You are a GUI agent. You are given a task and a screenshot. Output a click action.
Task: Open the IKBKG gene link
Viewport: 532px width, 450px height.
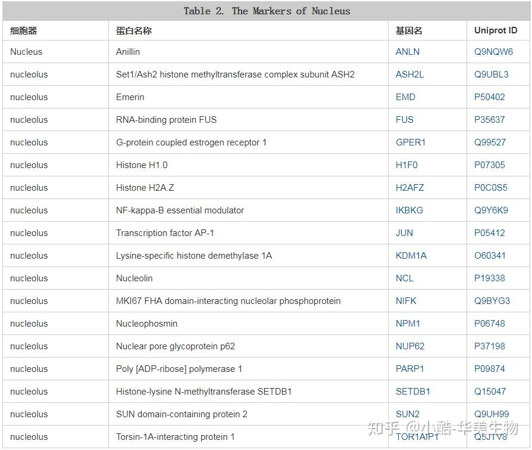(x=410, y=210)
